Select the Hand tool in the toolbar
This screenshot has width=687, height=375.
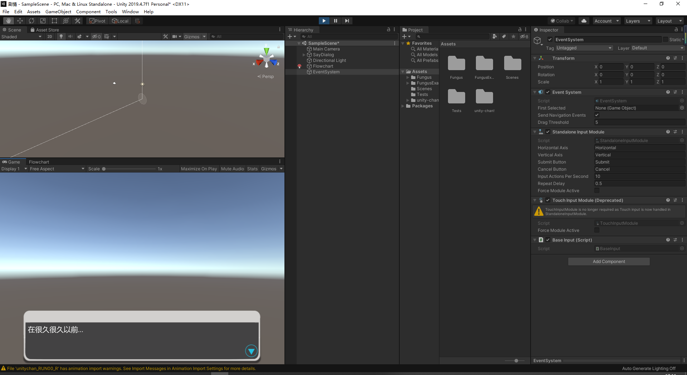tap(8, 20)
